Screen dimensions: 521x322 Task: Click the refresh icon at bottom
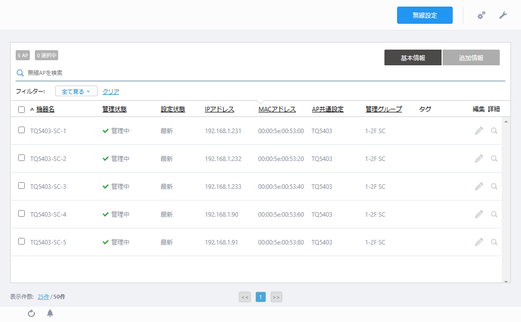coord(31,313)
